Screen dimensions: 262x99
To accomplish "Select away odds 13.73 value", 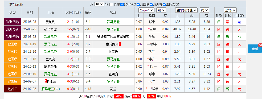I will (x=207, y=74).
